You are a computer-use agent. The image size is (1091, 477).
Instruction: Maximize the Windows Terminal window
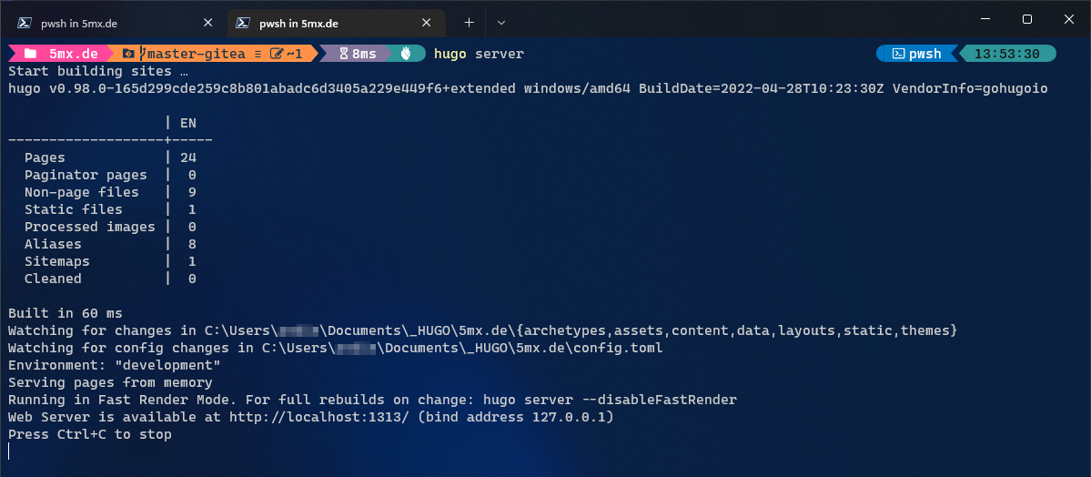pyautogui.click(x=1027, y=19)
